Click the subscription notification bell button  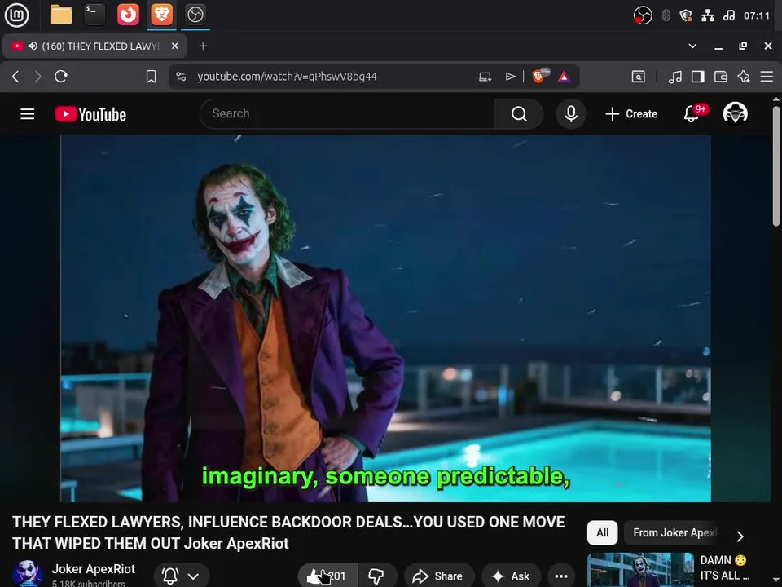[x=170, y=576]
